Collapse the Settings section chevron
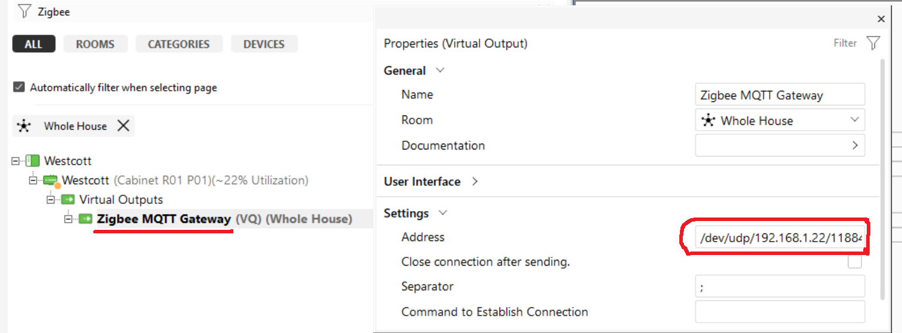The image size is (902, 333). coord(443,213)
